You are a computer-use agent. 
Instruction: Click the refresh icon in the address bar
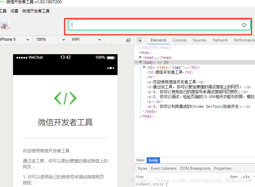[244, 25]
